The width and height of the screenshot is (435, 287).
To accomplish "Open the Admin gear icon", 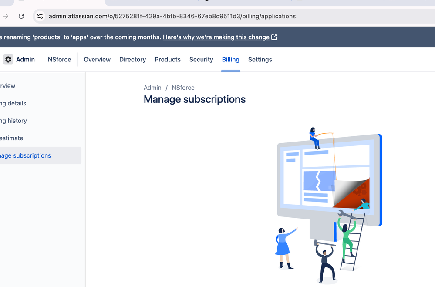I will pyautogui.click(x=8, y=59).
